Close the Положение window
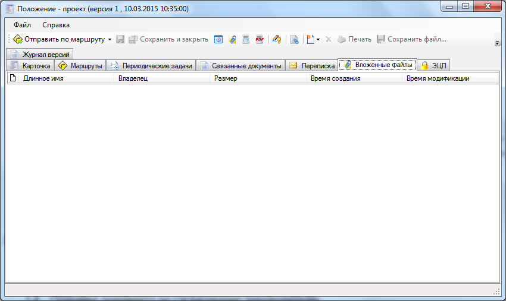506x301 pixels. (x=488, y=7)
